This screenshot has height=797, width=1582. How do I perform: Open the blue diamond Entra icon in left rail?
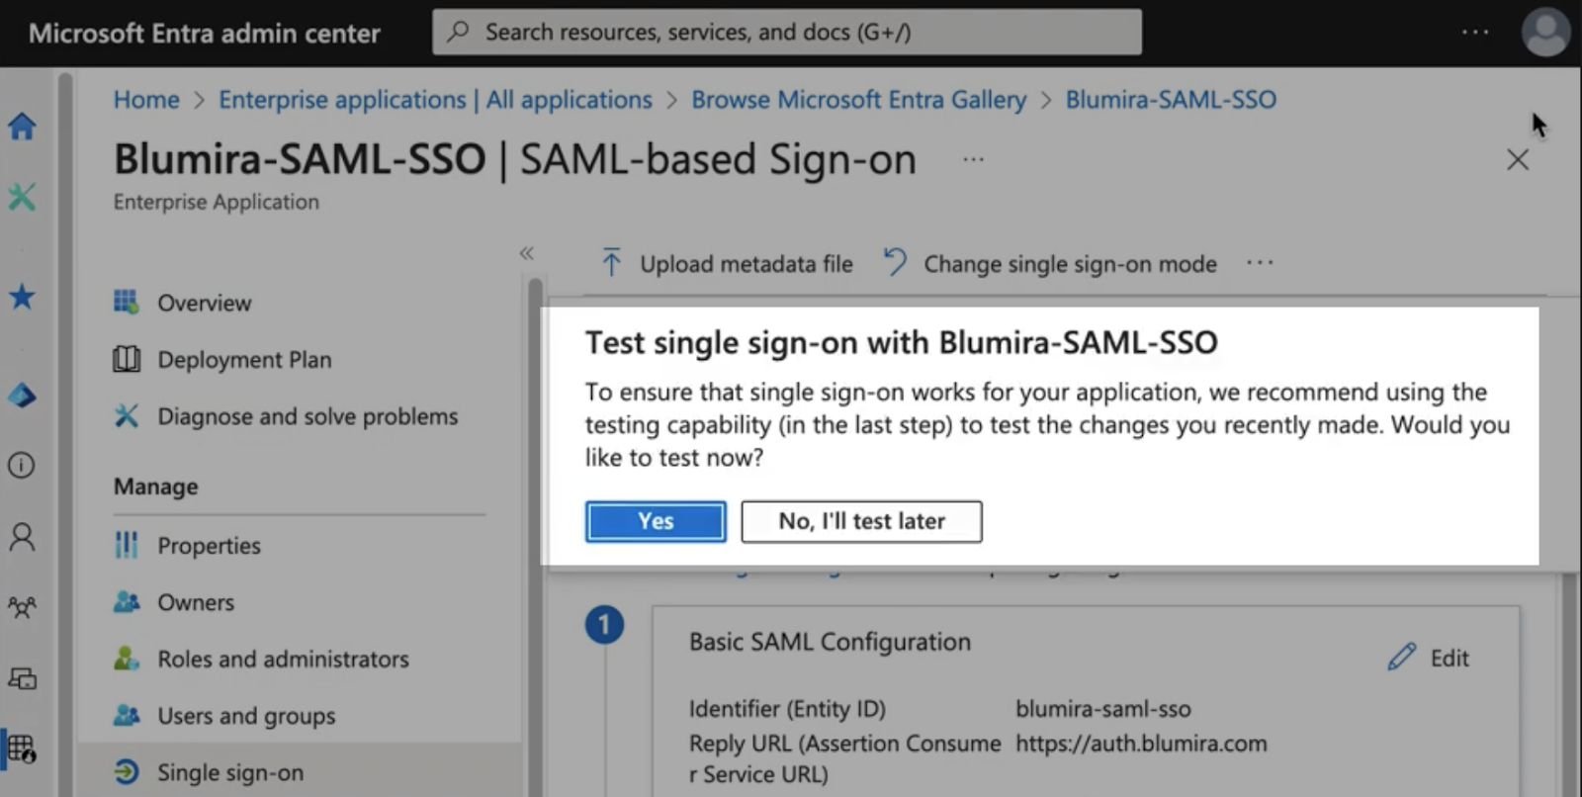tap(22, 396)
